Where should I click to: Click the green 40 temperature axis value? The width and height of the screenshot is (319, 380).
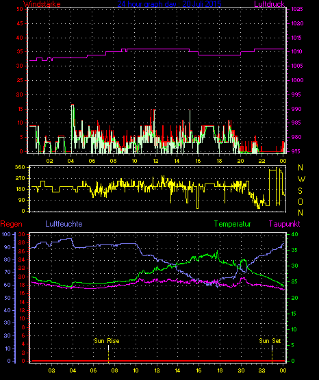pos(294,234)
